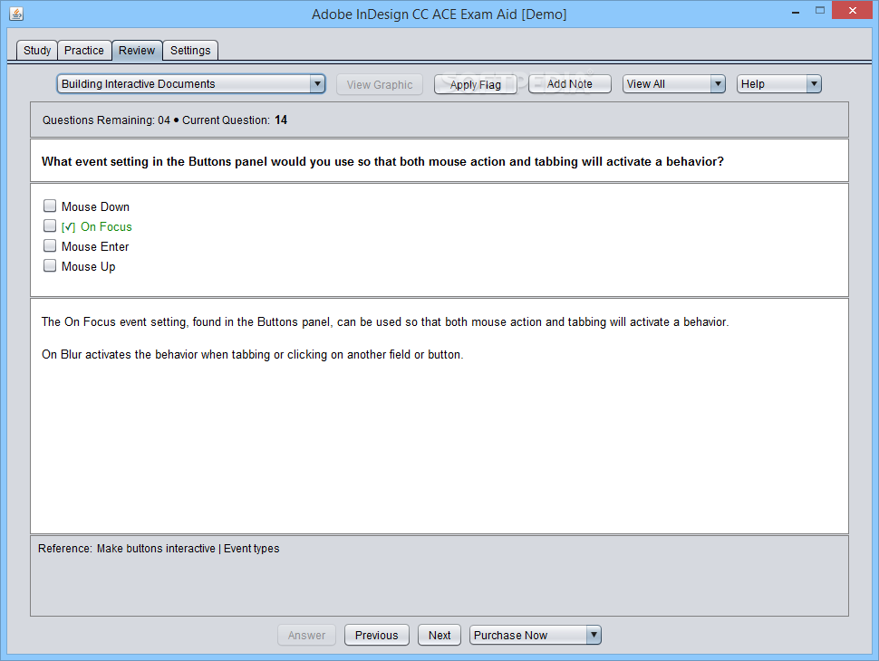Select the Review tab
879x661 pixels.
(x=137, y=51)
